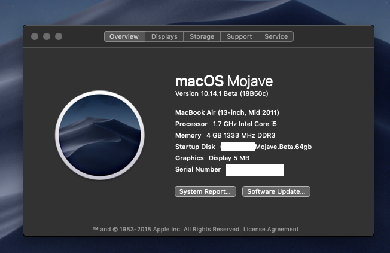Click the Apple Inc. copyright notice
This screenshot has height=253, width=390.
167,229
